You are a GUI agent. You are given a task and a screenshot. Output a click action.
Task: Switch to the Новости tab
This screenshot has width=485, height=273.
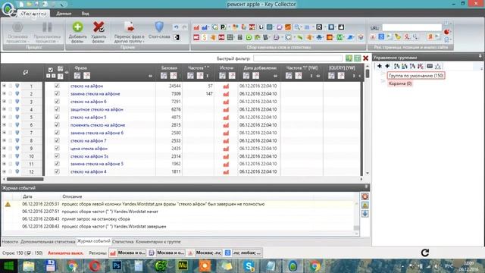pyautogui.click(x=10, y=242)
